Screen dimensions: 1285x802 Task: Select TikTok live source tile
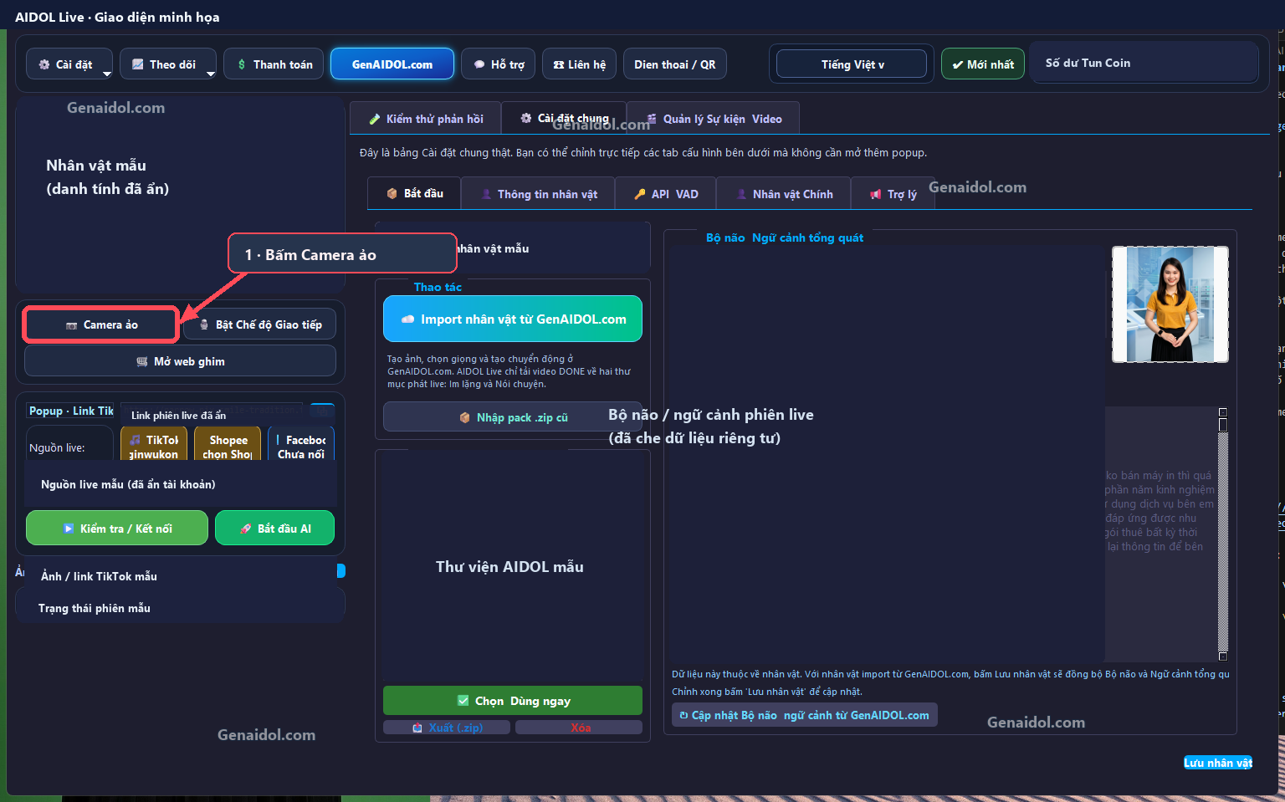click(154, 444)
